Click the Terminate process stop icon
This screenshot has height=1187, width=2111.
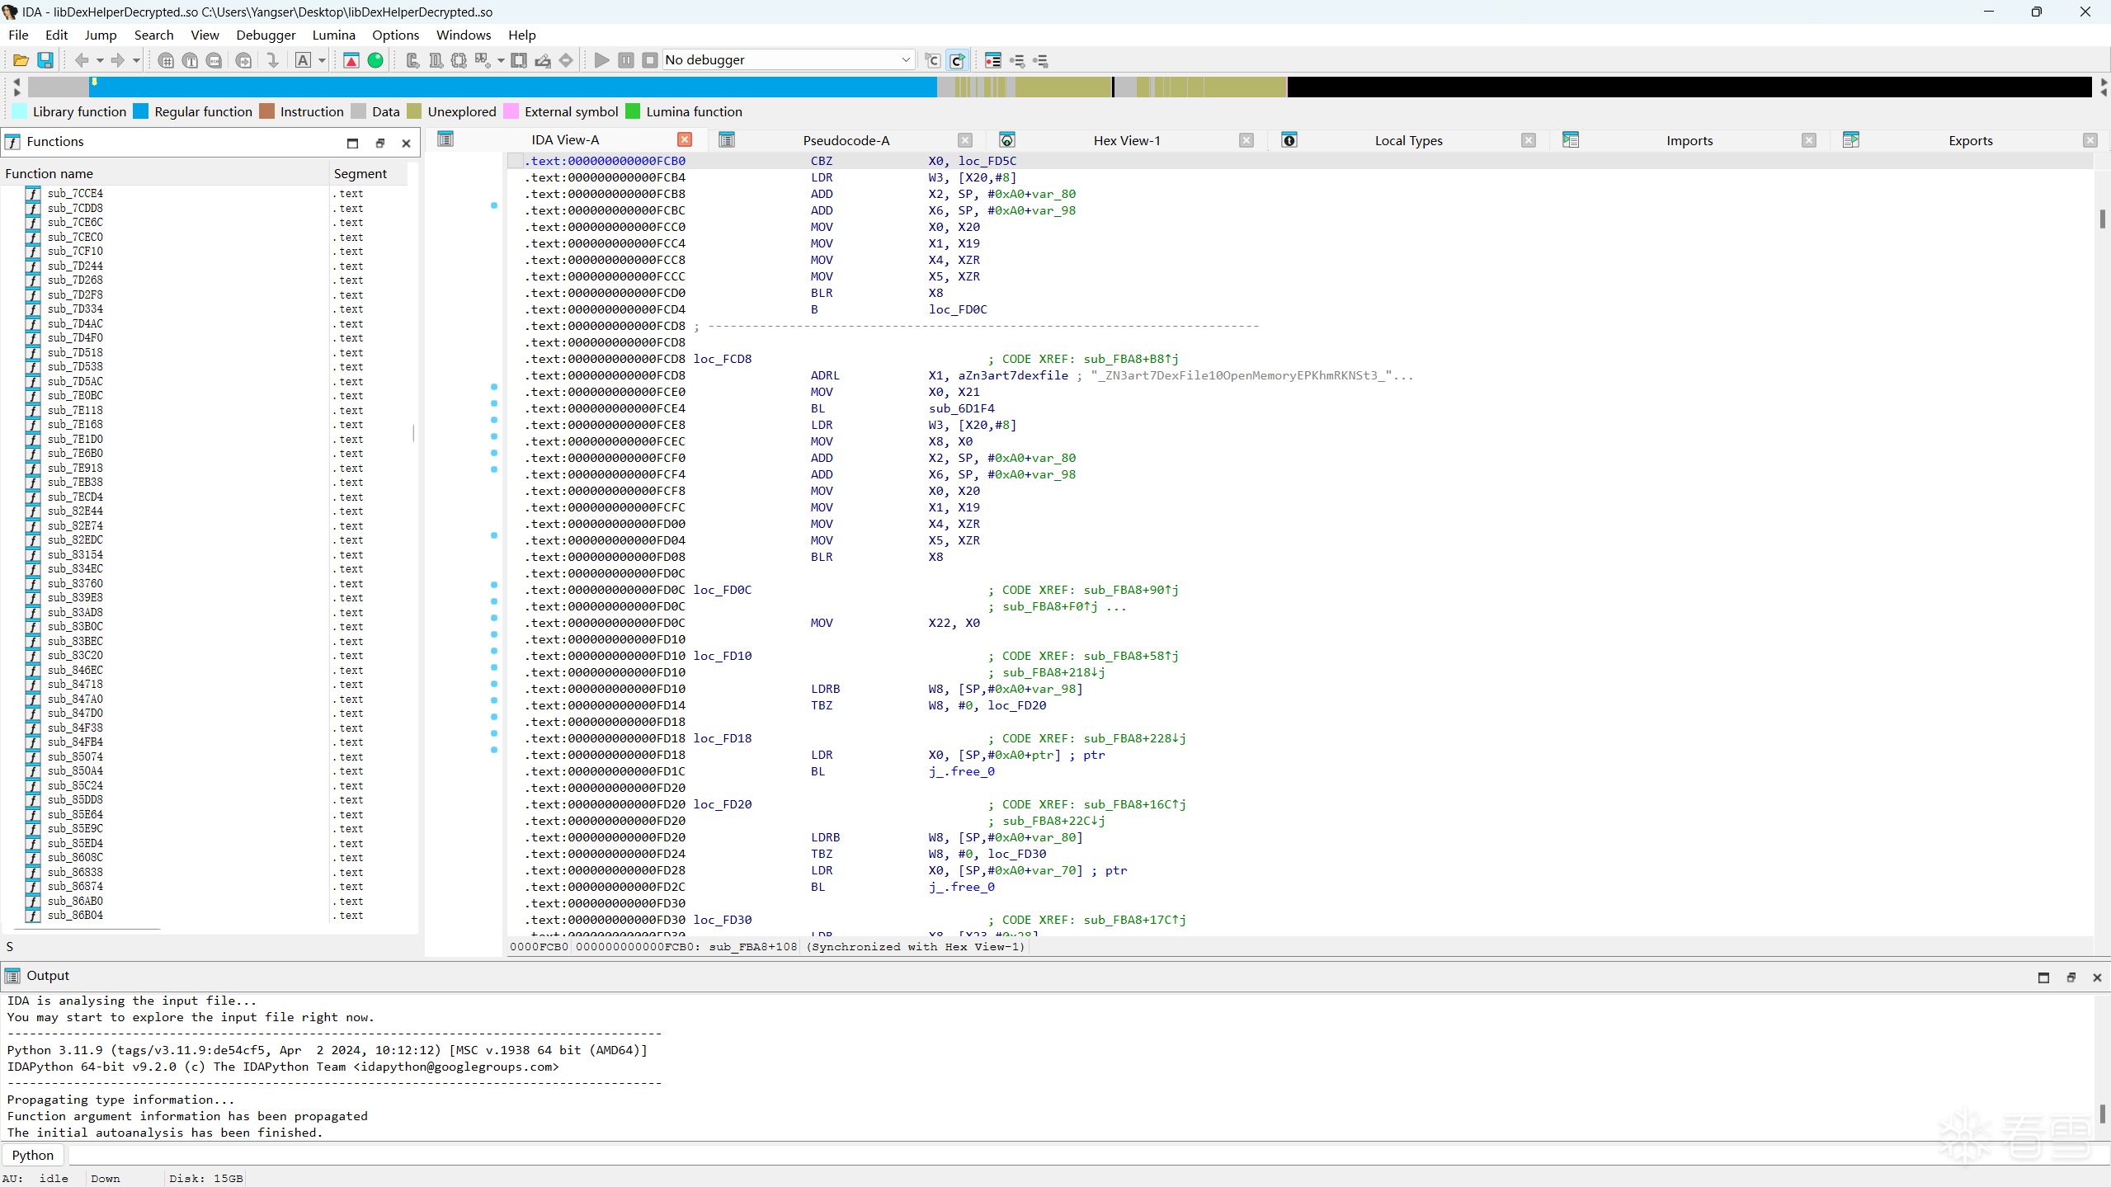[x=650, y=60]
